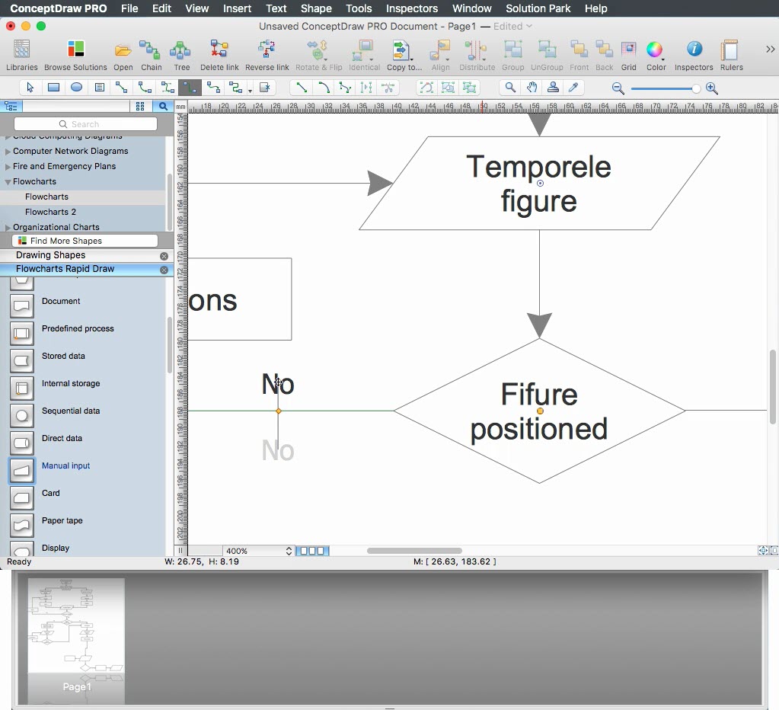The image size is (779, 710).
Task: Open the Shape menu
Action: tap(316, 8)
